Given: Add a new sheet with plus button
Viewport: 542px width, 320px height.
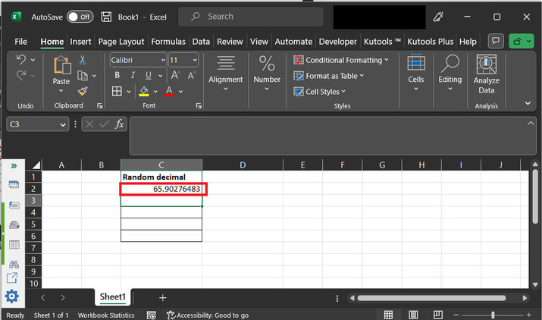Looking at the screenshot, I should (162, 298).
